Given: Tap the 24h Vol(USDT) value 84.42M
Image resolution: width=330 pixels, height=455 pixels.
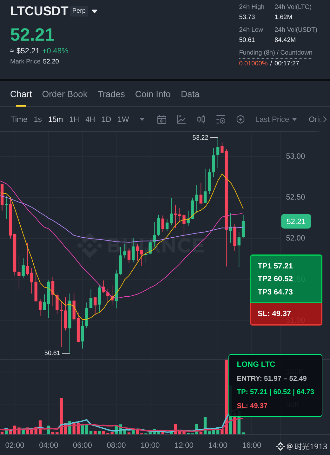Looking at the screenshot, I should (x=285, y=40).
